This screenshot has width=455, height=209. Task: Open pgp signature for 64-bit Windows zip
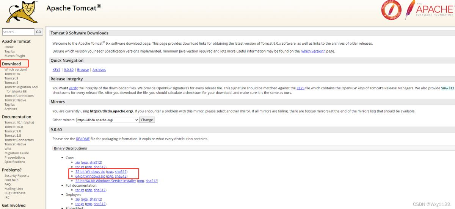coord(110,176)
